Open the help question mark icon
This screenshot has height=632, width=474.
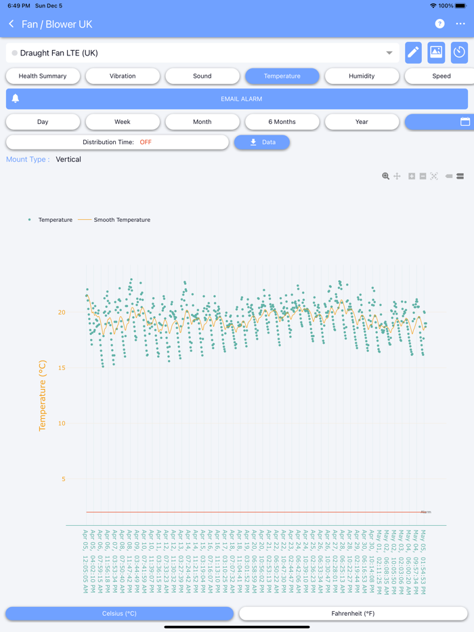pos(439,24)
